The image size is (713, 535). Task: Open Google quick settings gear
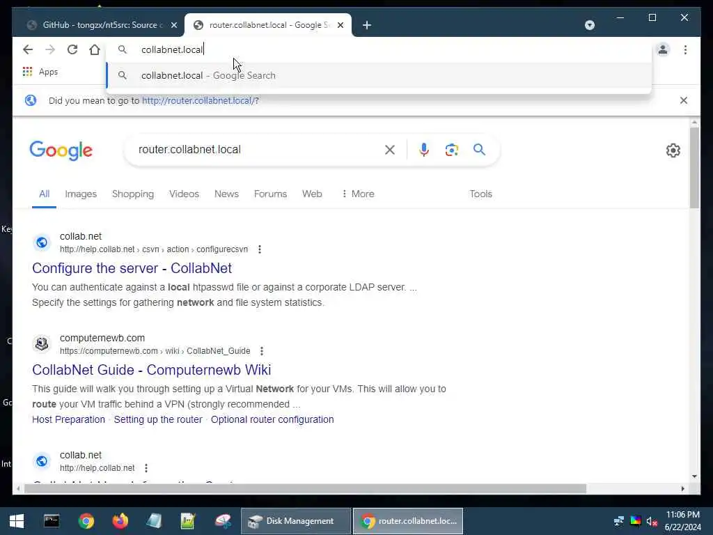coord(673,150)
